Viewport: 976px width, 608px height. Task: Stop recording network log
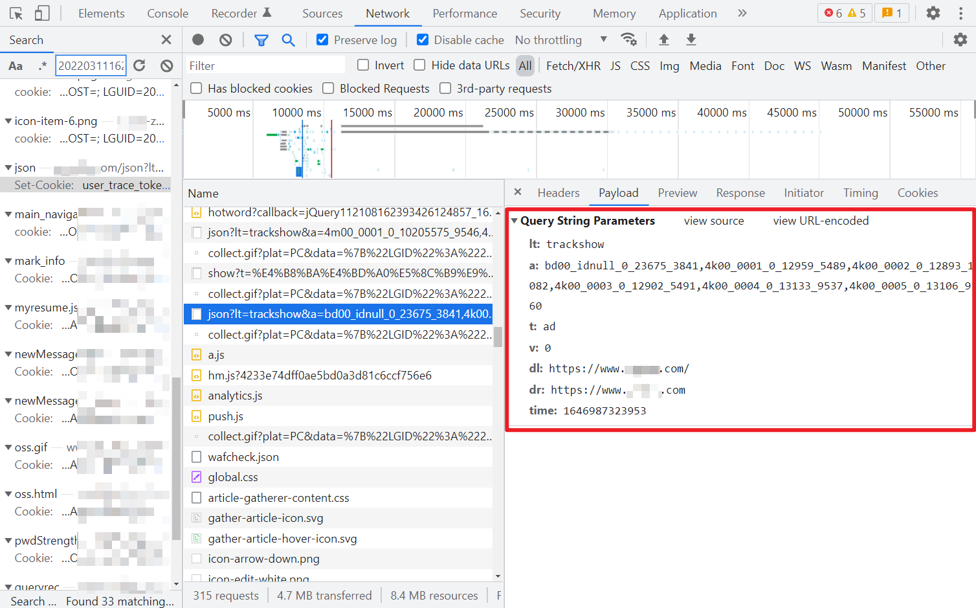click(198, 39)
